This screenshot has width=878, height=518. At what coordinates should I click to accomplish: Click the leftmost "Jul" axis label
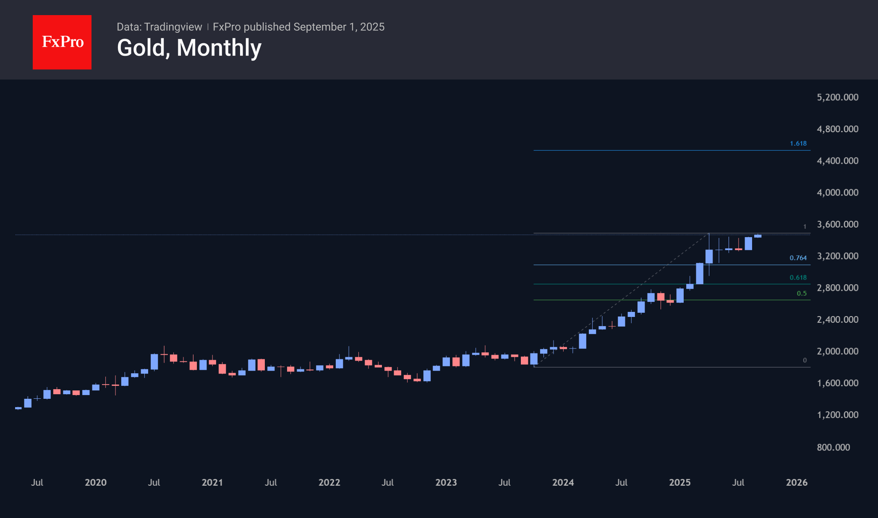pos(38,483)
